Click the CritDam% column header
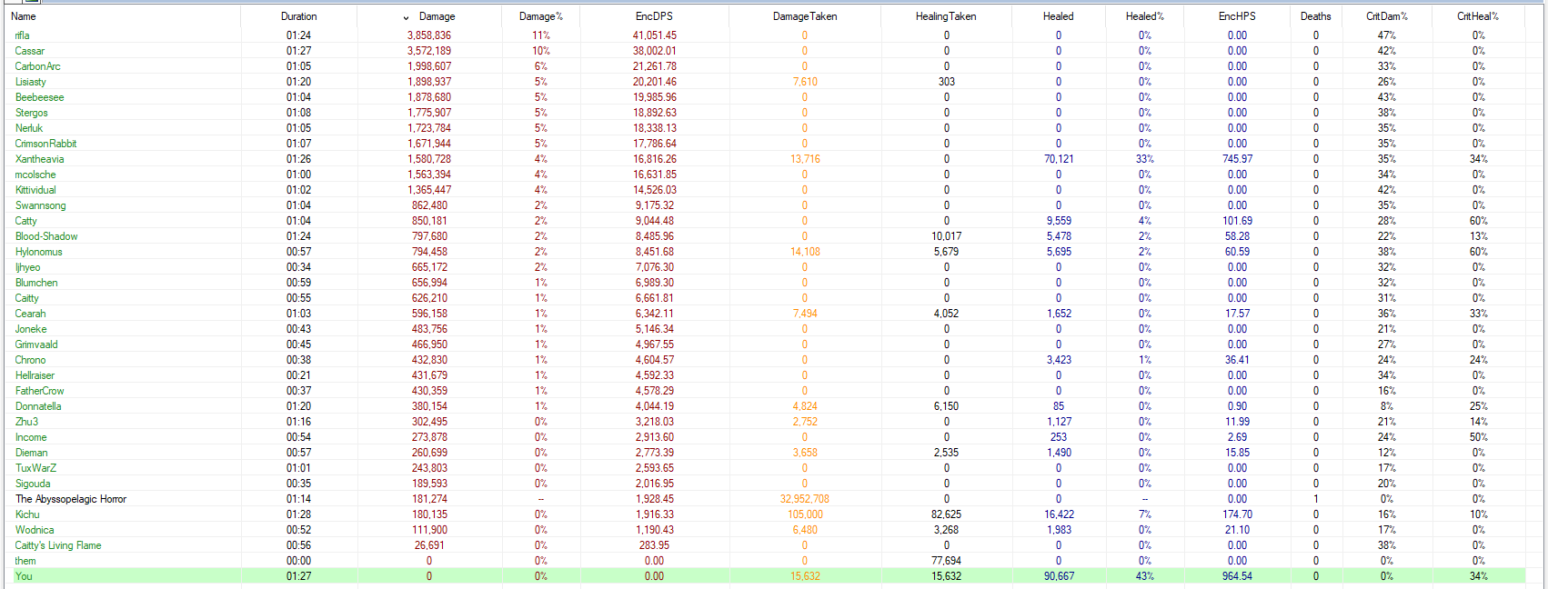This screenshot has height=589, width=1548. coord(1386,16)
